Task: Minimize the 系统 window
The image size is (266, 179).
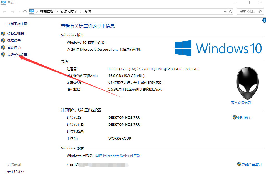Action: (x=236, y=3)
